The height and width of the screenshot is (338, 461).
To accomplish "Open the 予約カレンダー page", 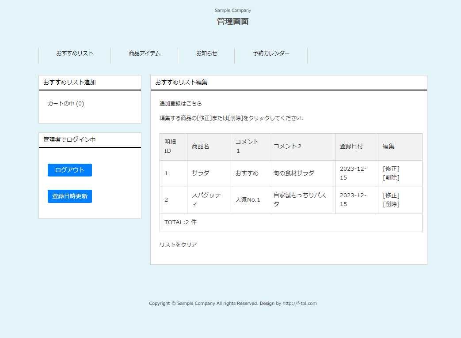I will click(x=271, y=53).
